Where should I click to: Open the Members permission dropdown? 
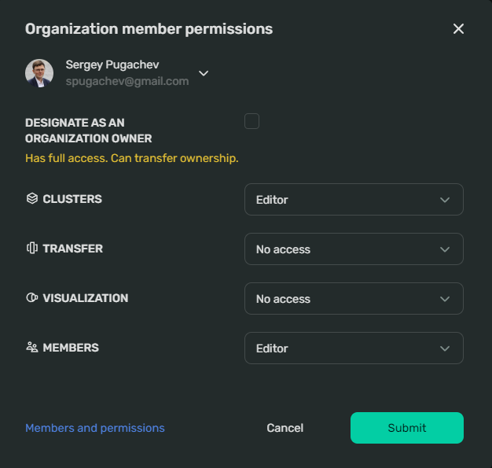click(x=354, y=348)
